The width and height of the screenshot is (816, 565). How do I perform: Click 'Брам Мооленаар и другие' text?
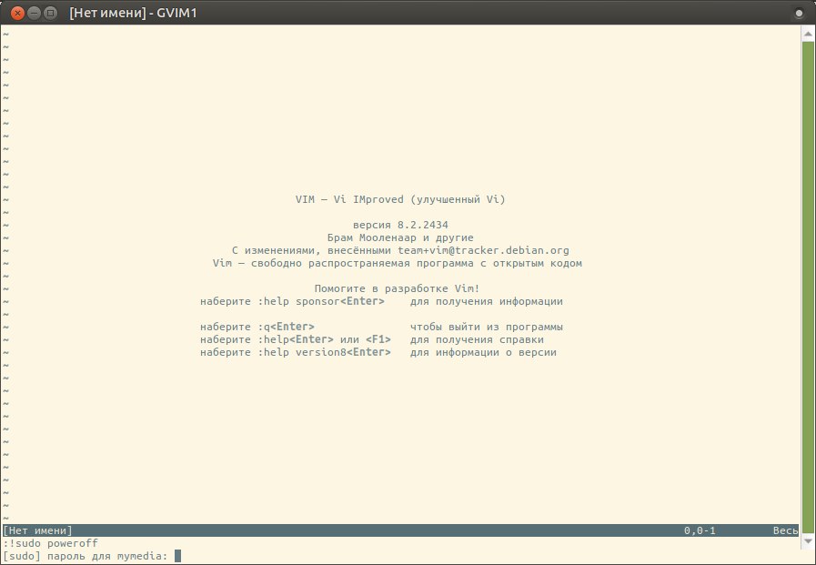point(400,237)
